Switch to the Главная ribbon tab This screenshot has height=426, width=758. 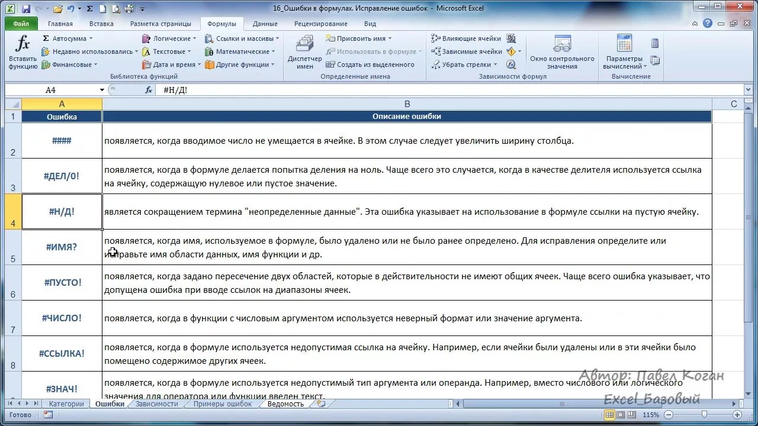pyautogui.click(x=60, y=24)
